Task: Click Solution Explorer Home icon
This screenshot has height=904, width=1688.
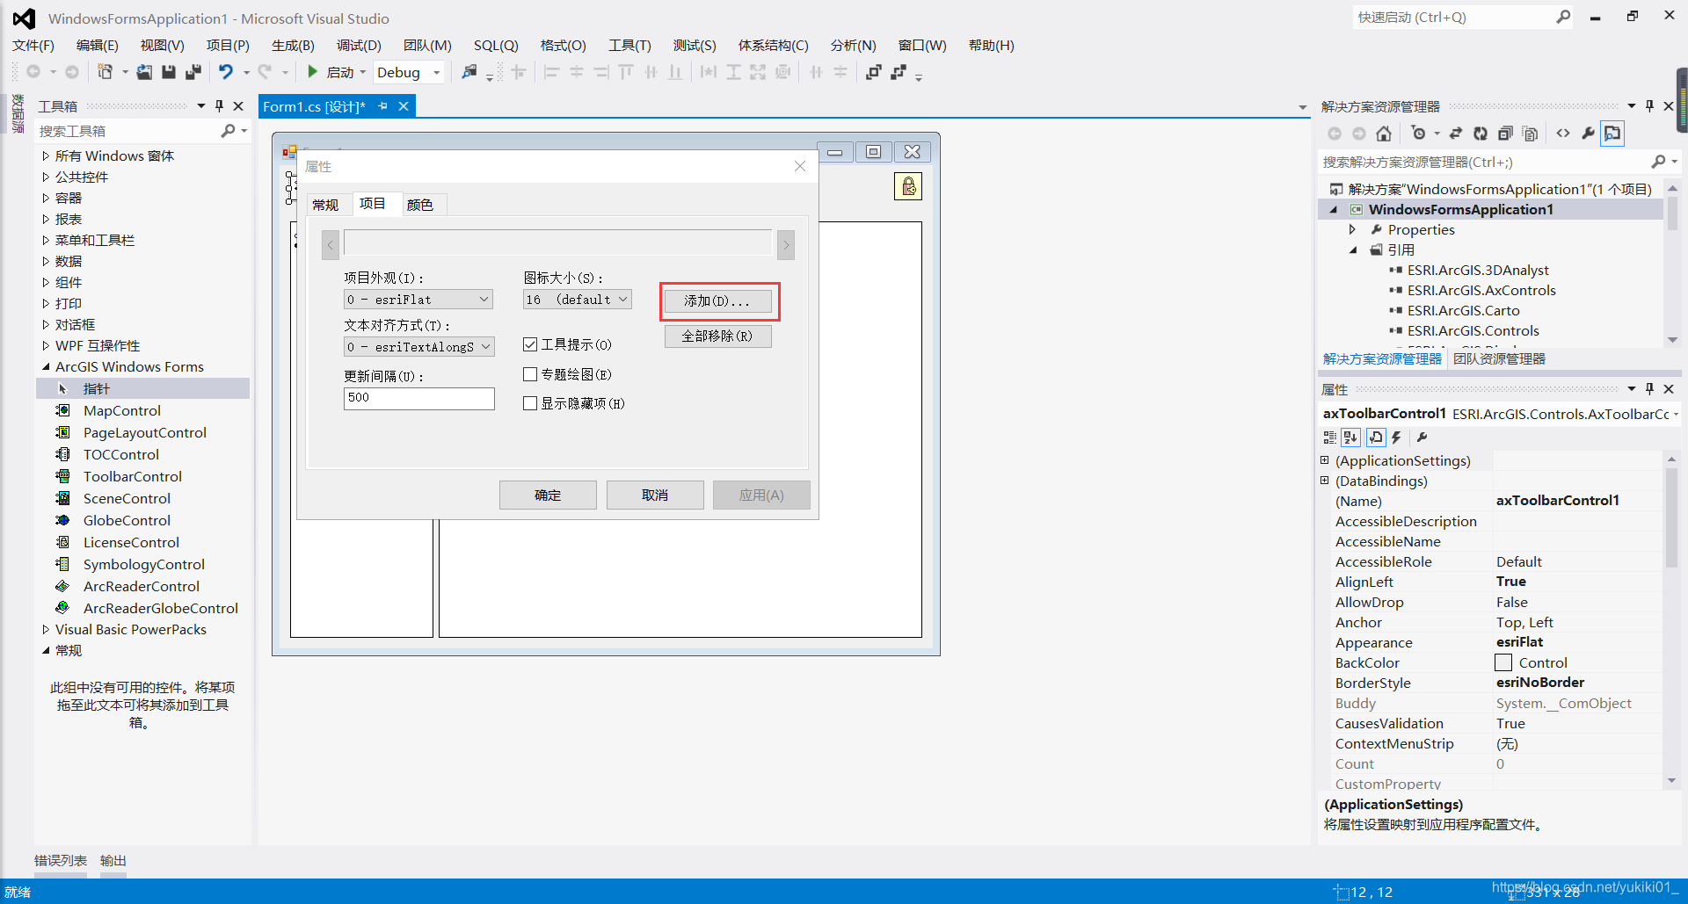Action: pos(1384,134)
